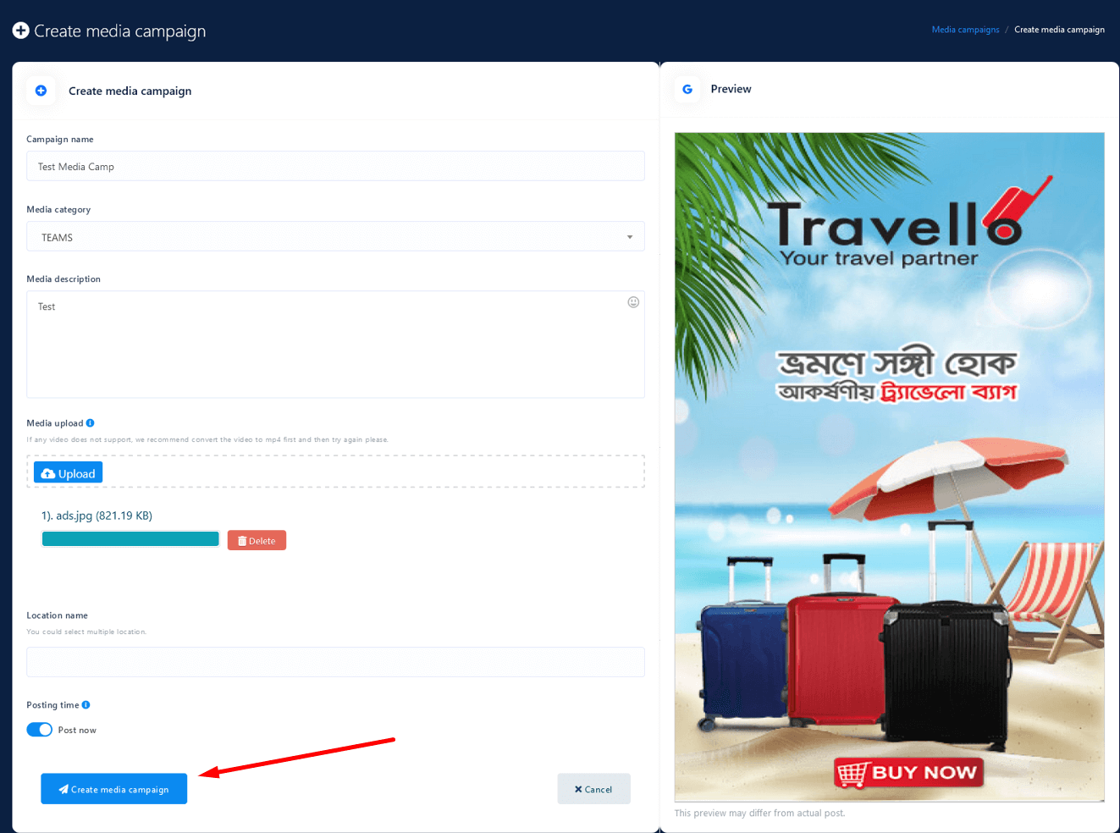Go to Media campaigns breadcrumb link
Image resolution: width=1120 pixels, height=833 pixels.
(x=965, y=30)
